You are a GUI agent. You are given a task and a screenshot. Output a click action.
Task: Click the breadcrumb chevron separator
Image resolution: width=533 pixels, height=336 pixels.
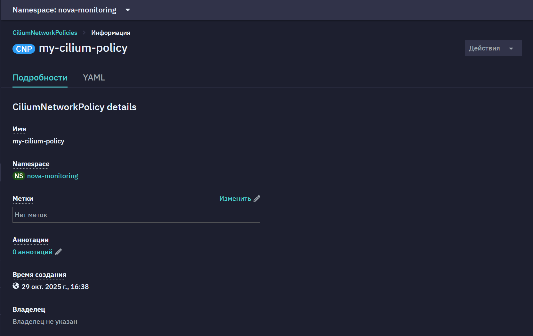click(84, 33)
